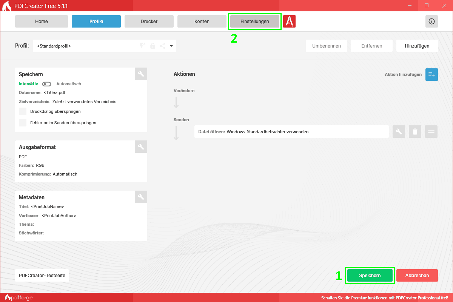453x302 pixels.
Task: Delete the Datei öffnen action
Action: 415,132
